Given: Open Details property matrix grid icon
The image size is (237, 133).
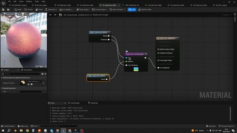Looking at the screenshot, I should point(42,74).
